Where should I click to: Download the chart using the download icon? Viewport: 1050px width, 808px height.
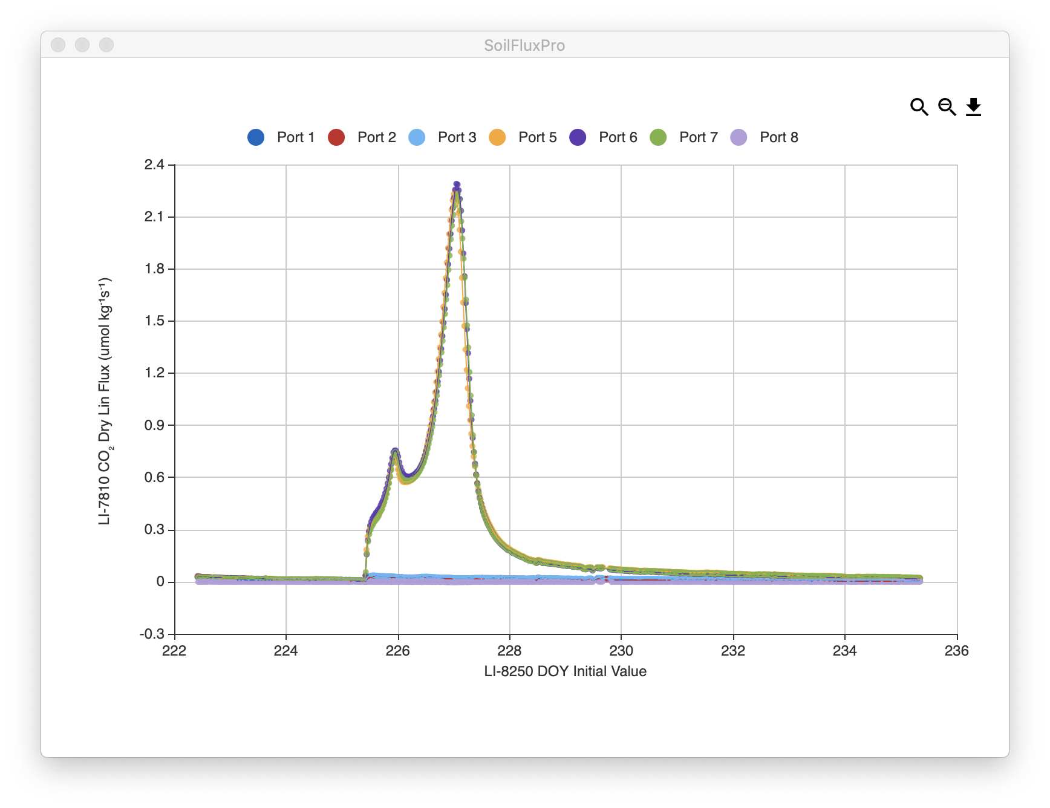(x=973, y=107)
